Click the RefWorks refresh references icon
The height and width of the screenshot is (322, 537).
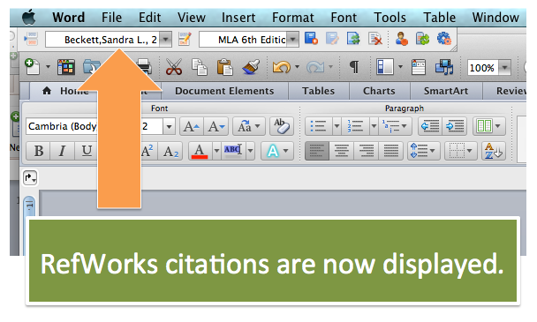[422, 38]
